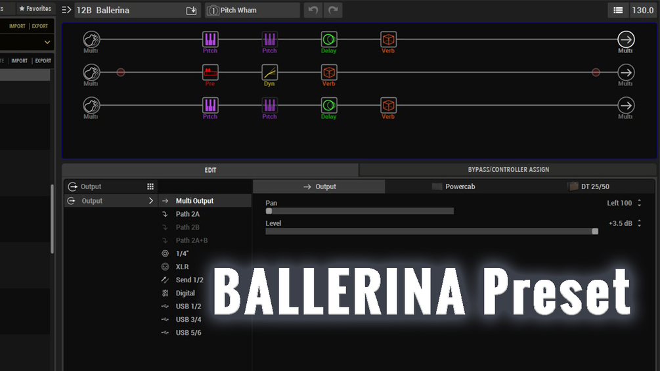This screenshot has height=371, width=660.
Task: Open the Powercab tab
Action: point(453,186)
